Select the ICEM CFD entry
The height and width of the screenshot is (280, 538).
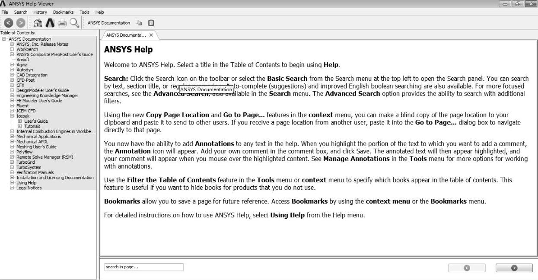25,111
